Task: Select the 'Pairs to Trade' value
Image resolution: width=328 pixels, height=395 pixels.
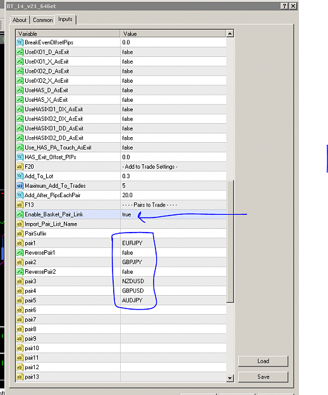Action: point(150,205)
